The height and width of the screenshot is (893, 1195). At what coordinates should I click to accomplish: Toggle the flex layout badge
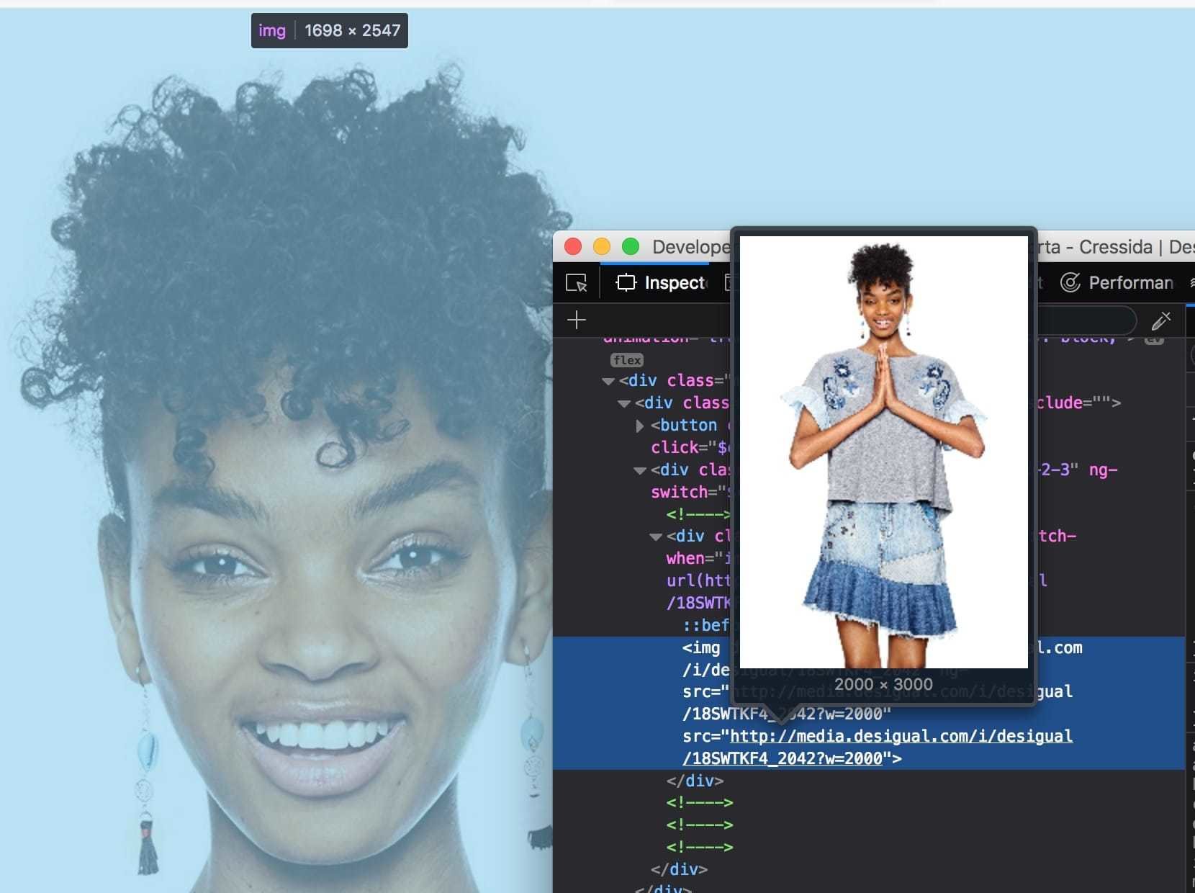pyautogui.click(x=627, y=360)
